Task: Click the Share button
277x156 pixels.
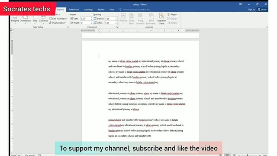Action: pyautogui.click(x=262, y=10)
